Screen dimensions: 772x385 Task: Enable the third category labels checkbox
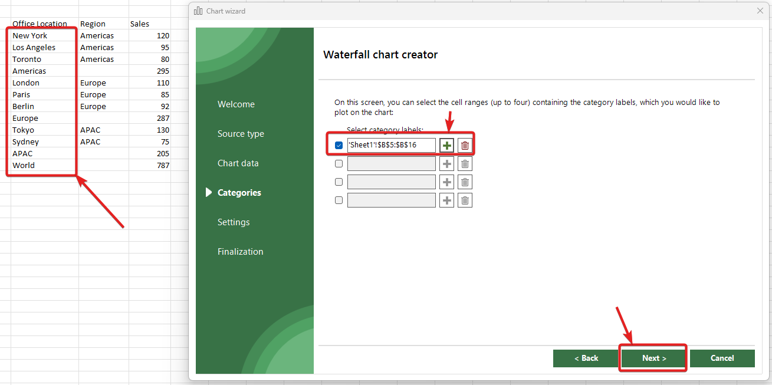[x=339, y=182]
